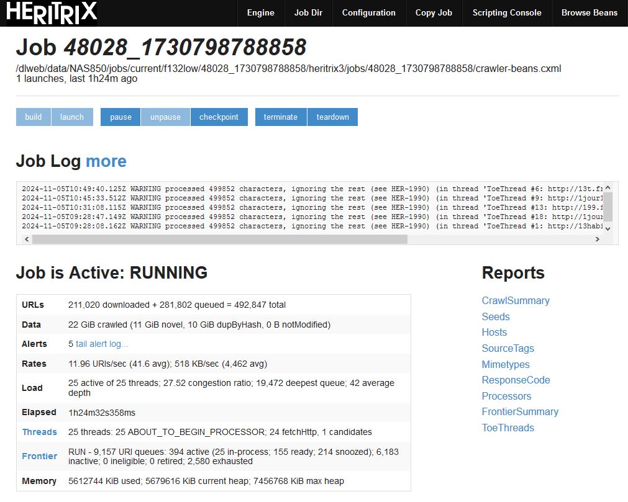Click the elapsed value '1h24m32s358ms'
The image size is (628, 502).
tap(102, 413)
